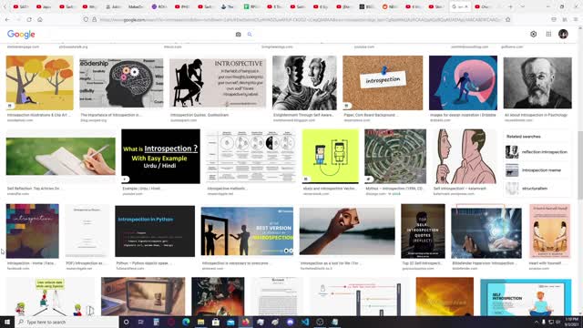Open 'Introspection in Python' image result
Screen dimensions: 583x328
point(155,231)
